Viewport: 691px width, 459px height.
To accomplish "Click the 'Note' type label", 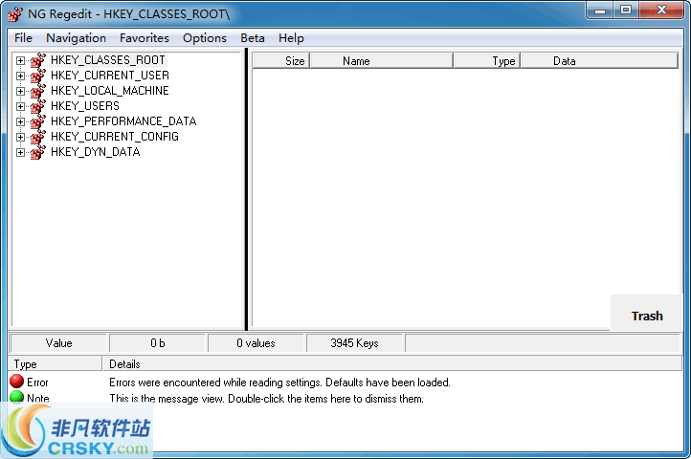I will [38, 398].
